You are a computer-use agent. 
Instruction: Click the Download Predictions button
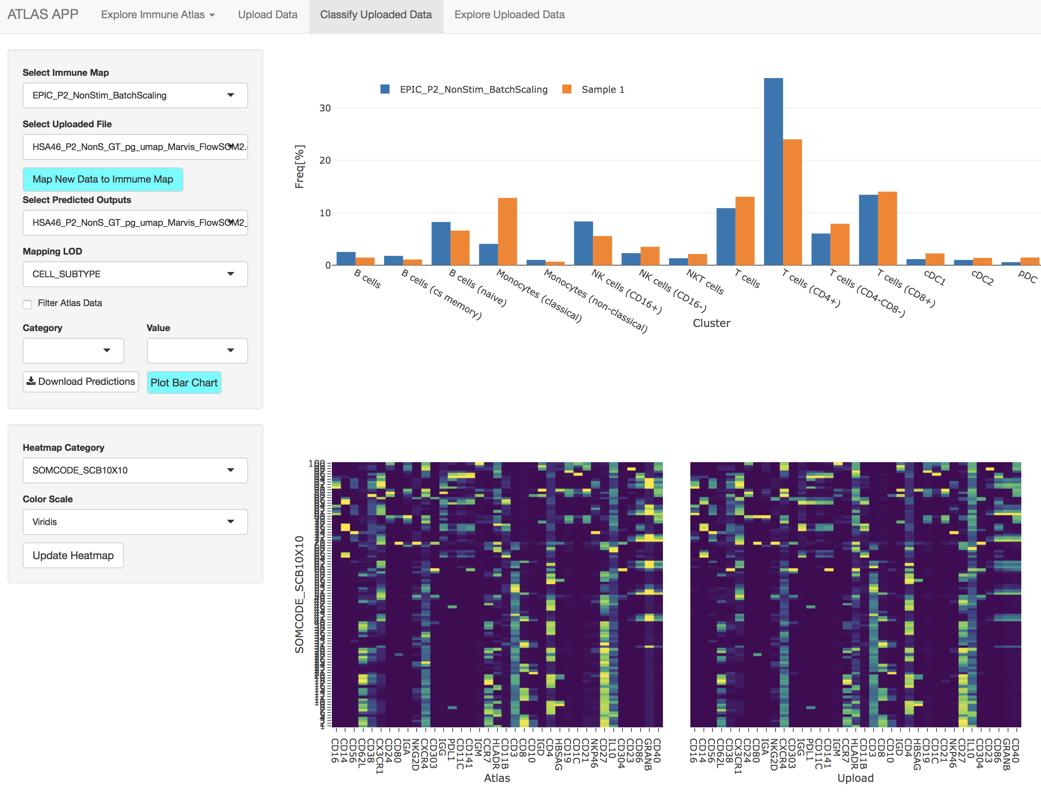81,382
